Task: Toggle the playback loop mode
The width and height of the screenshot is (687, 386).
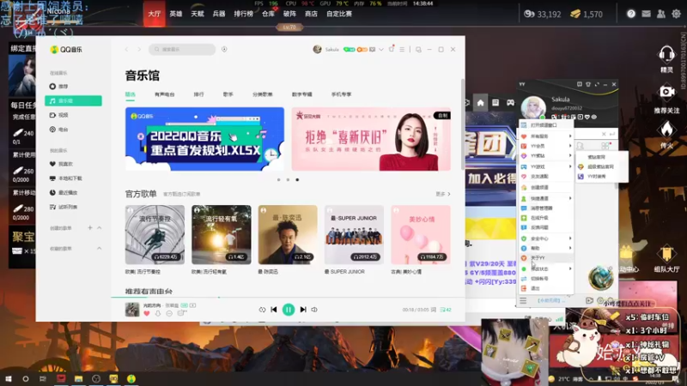Action: click(262, 310)
